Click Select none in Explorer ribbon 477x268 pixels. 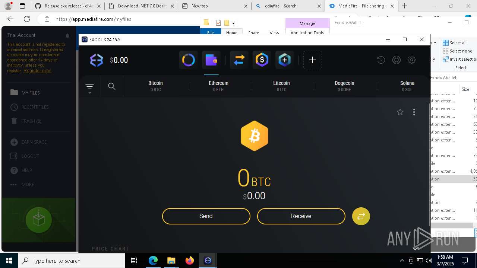pyautogui.click(x=457, y=51)
